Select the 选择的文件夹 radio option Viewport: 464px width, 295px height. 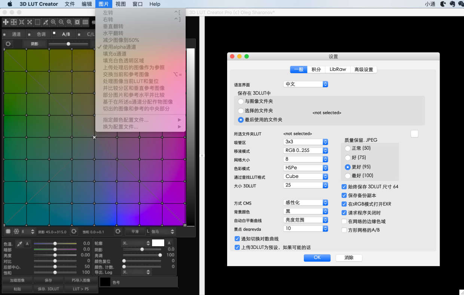pyautogui.click(x=241, y=111)
